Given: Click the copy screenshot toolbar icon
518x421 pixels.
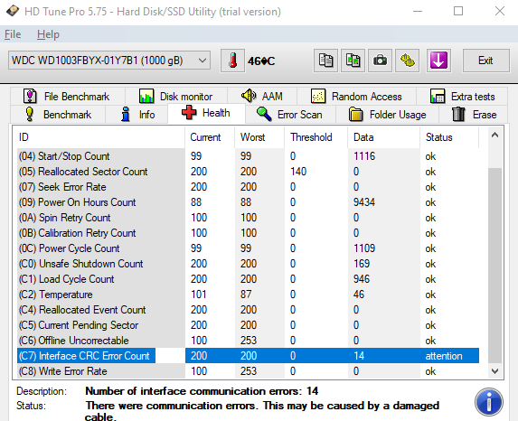Looking at the screenshot, I should (x=353, y=61).
